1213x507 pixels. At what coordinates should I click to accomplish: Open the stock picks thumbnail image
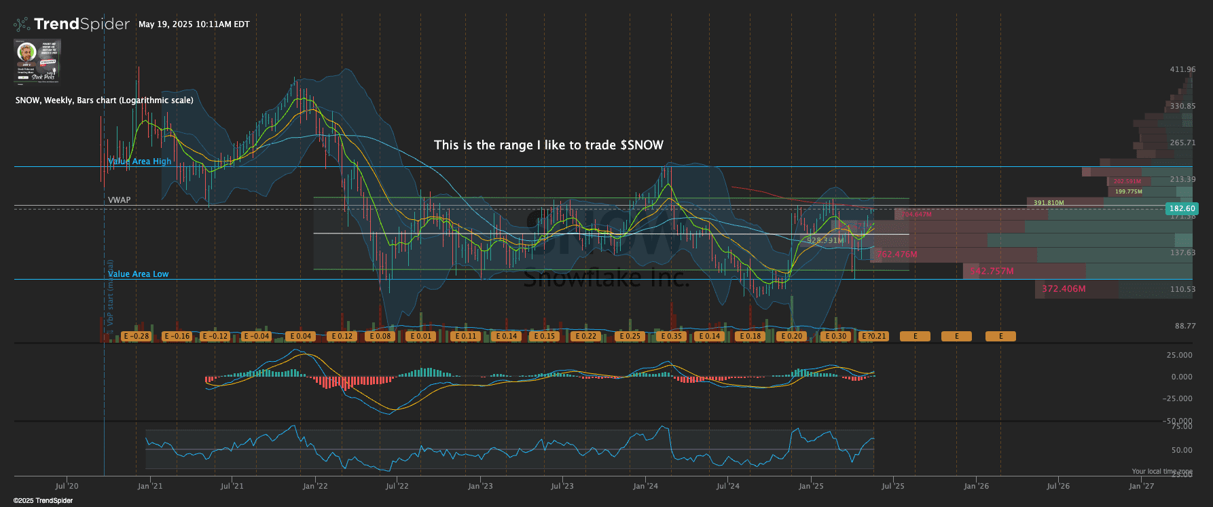(x=37, y=61)
